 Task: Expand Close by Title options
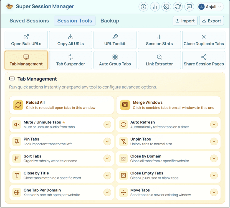[107, 176]
